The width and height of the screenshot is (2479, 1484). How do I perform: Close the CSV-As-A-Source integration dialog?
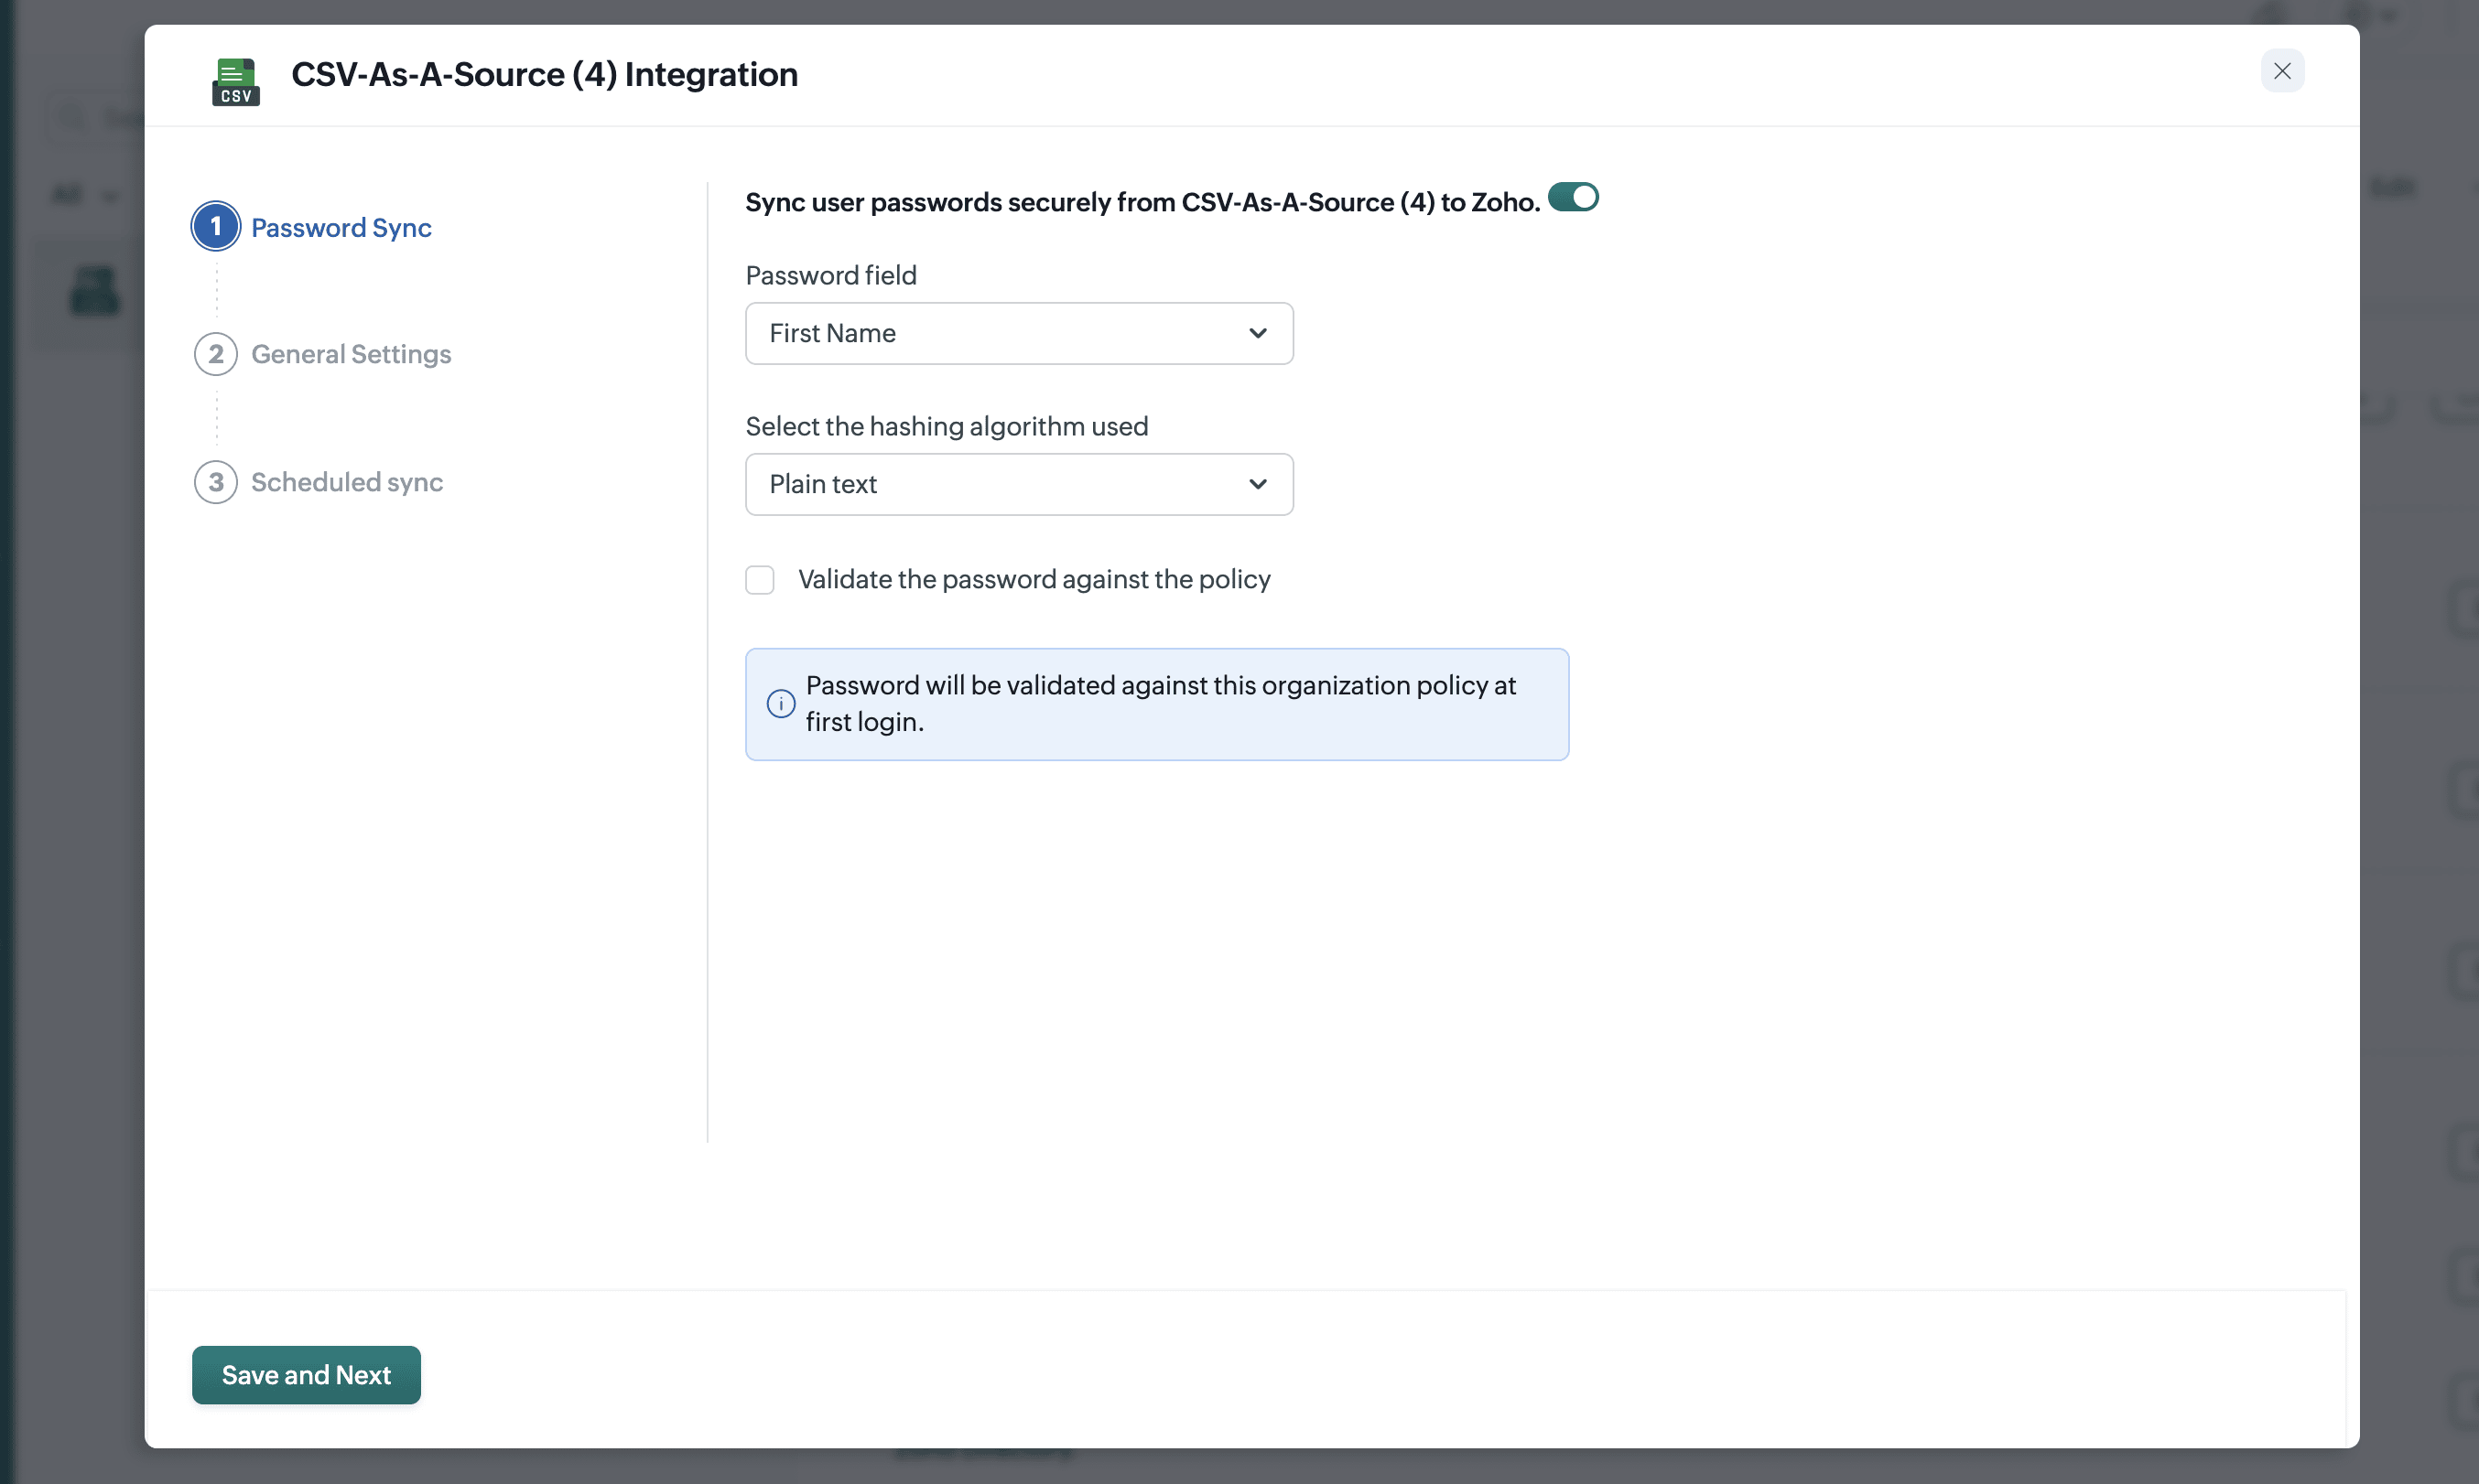(2281, 71)
